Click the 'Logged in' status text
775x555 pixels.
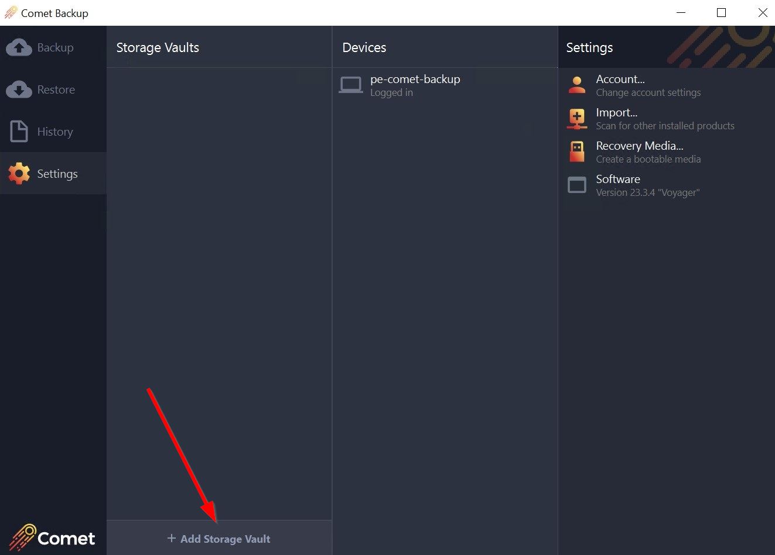point(391,92)
